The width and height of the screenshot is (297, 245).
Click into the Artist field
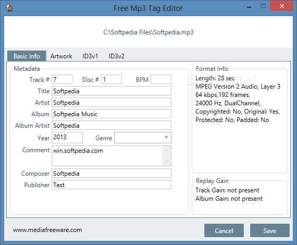(x=112, y=102)
